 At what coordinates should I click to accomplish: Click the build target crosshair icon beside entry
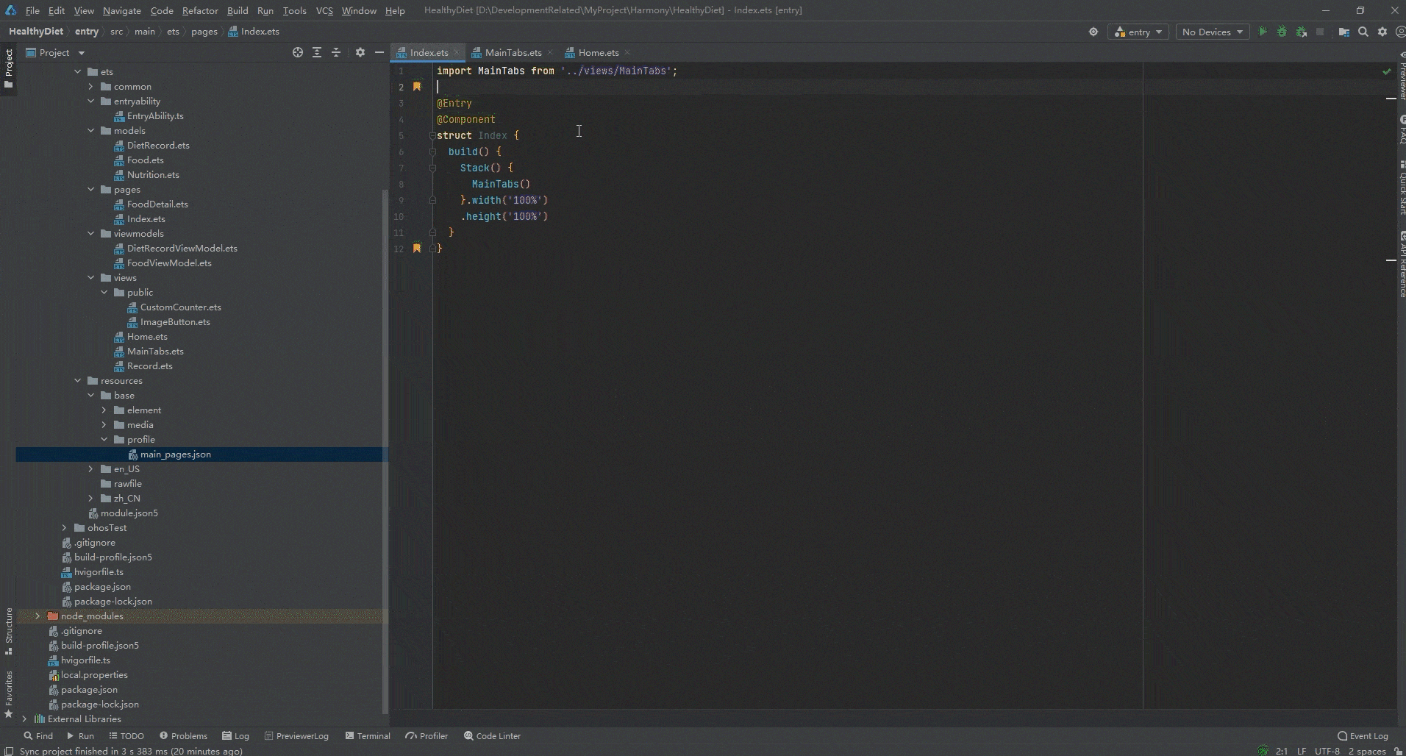(x=1093, y=32)
